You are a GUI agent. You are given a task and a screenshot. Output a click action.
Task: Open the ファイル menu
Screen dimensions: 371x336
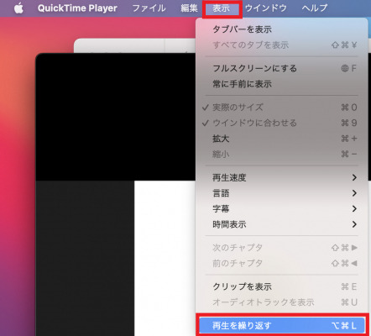pos(149,8)
